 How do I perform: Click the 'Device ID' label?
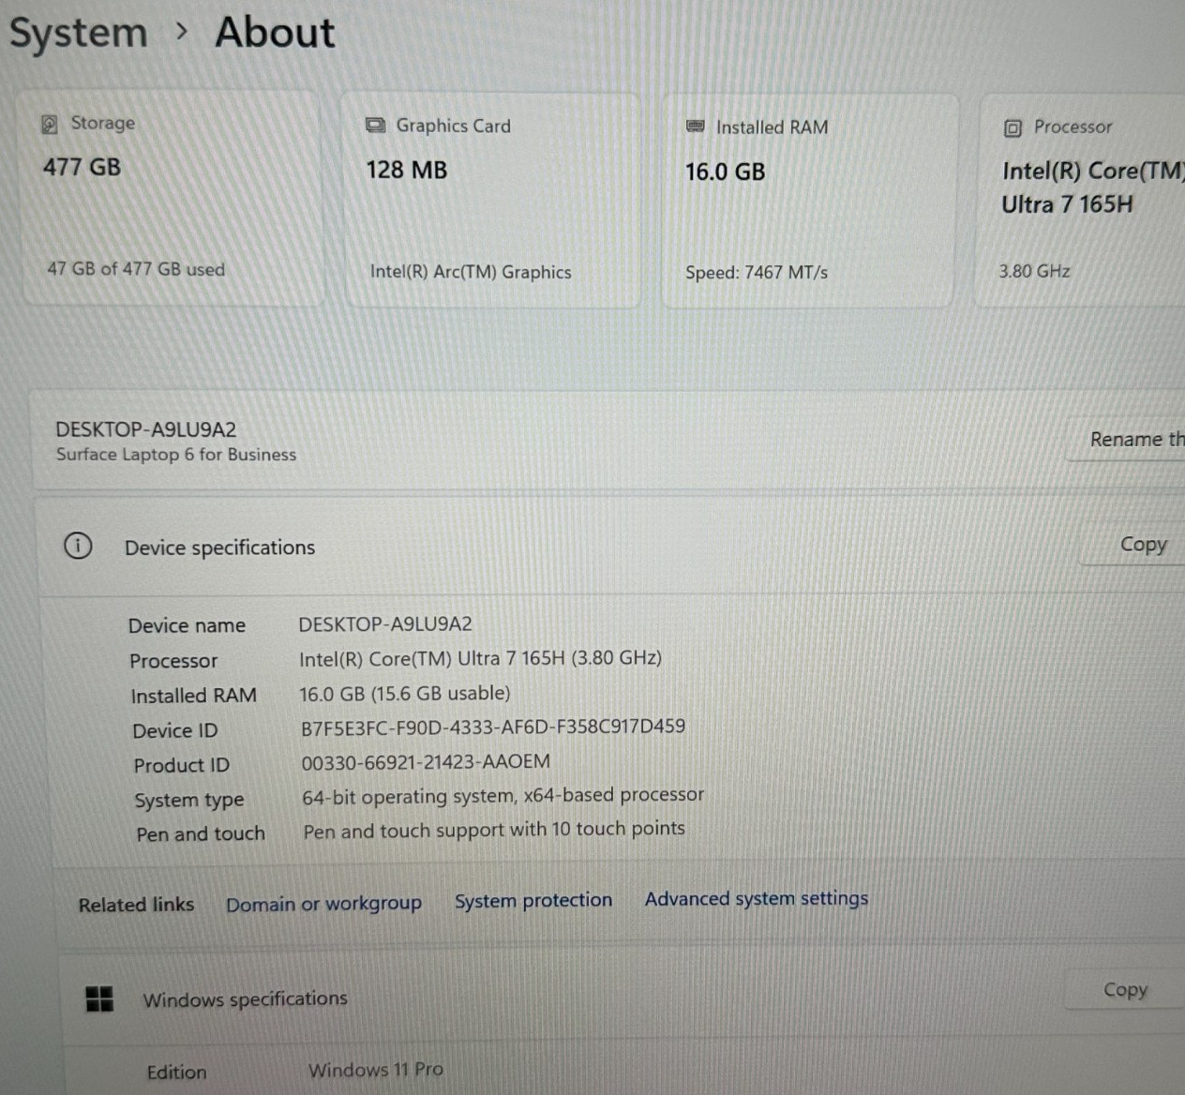175,730
